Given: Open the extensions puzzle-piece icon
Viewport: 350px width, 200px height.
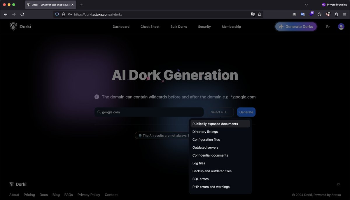Looking at the screenshot, I should (x=336, y=14).
